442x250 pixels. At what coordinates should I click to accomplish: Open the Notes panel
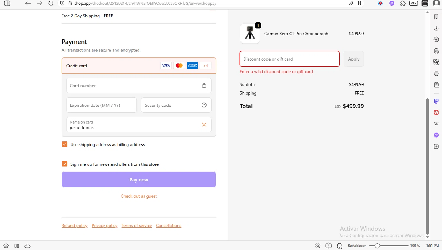436,51
